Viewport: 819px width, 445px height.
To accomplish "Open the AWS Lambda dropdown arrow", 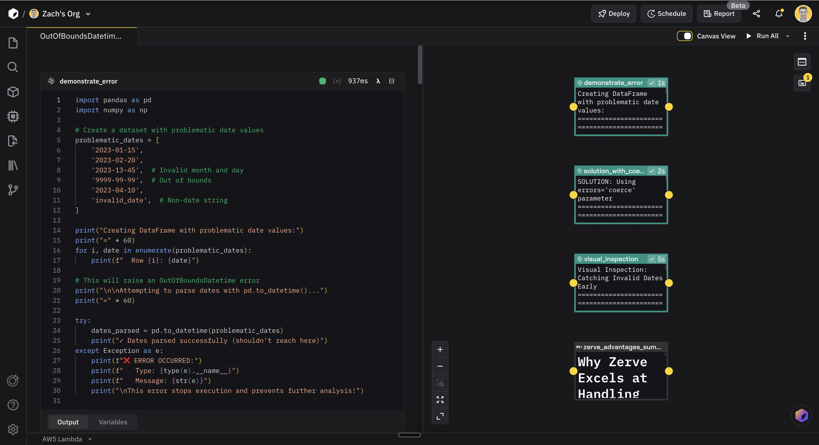I will 90,439.
